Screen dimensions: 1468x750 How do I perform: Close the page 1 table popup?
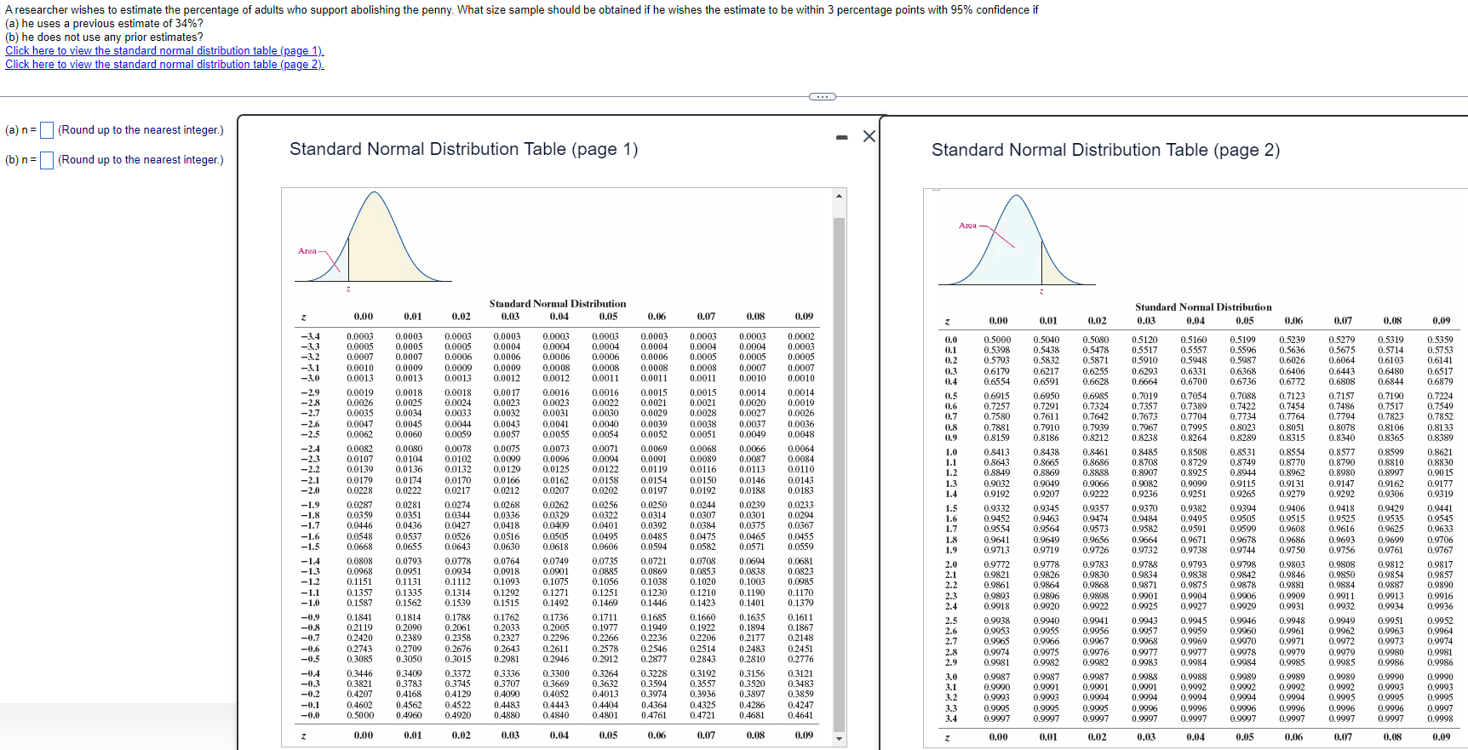(869, 136)
